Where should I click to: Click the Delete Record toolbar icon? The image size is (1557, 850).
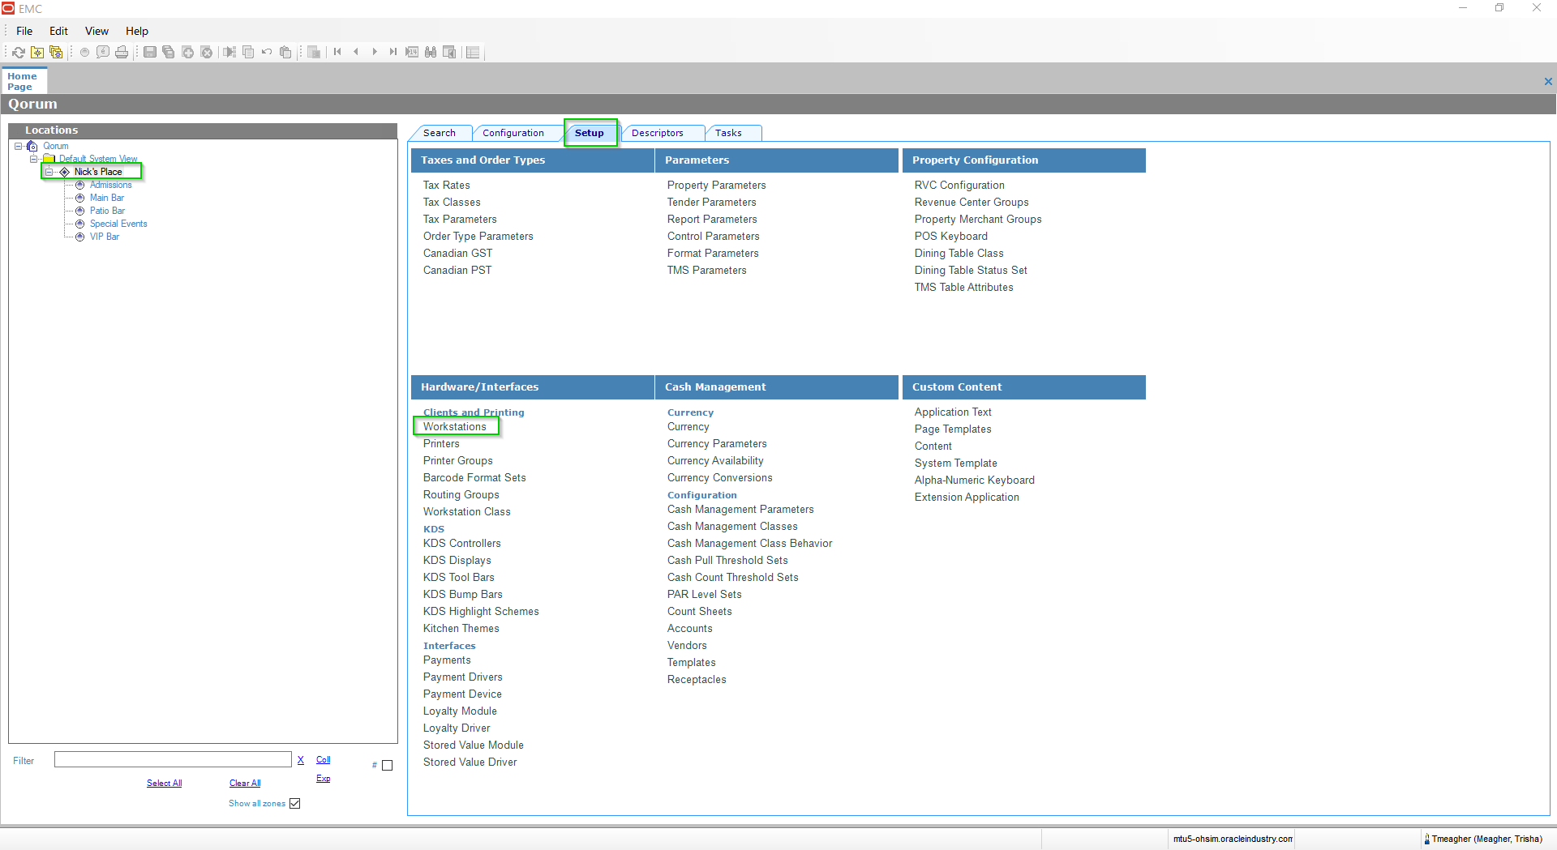[x=207, y=52]
